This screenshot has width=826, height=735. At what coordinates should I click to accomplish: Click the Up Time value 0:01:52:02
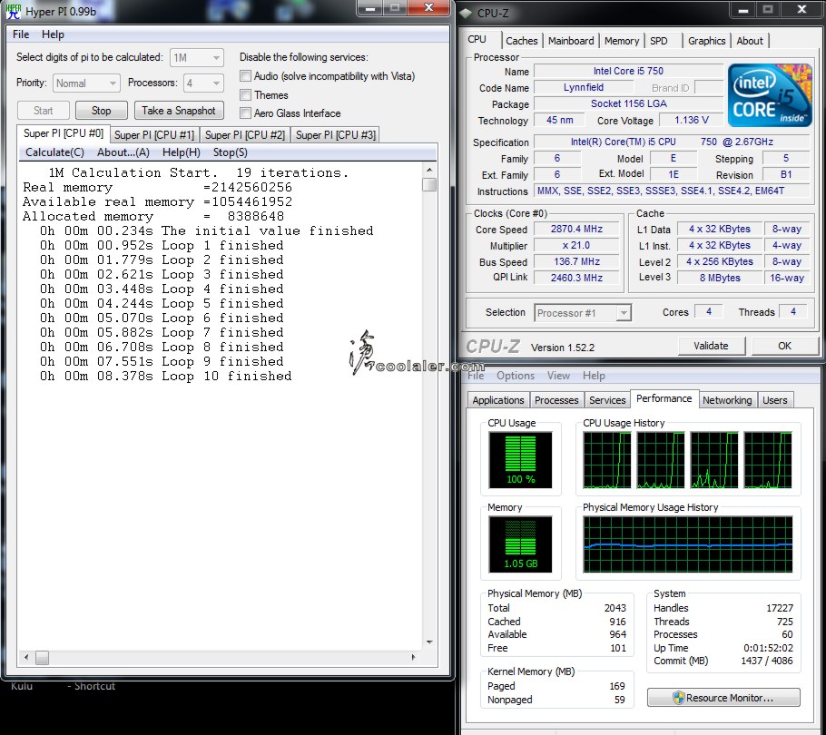[x=768, y=648]
